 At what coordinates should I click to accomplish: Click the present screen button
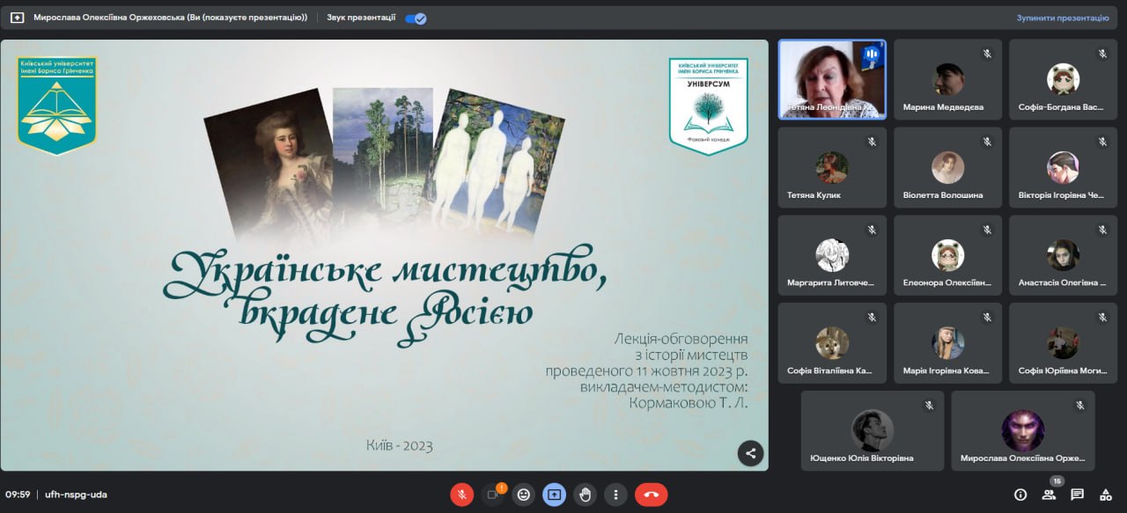554,495
